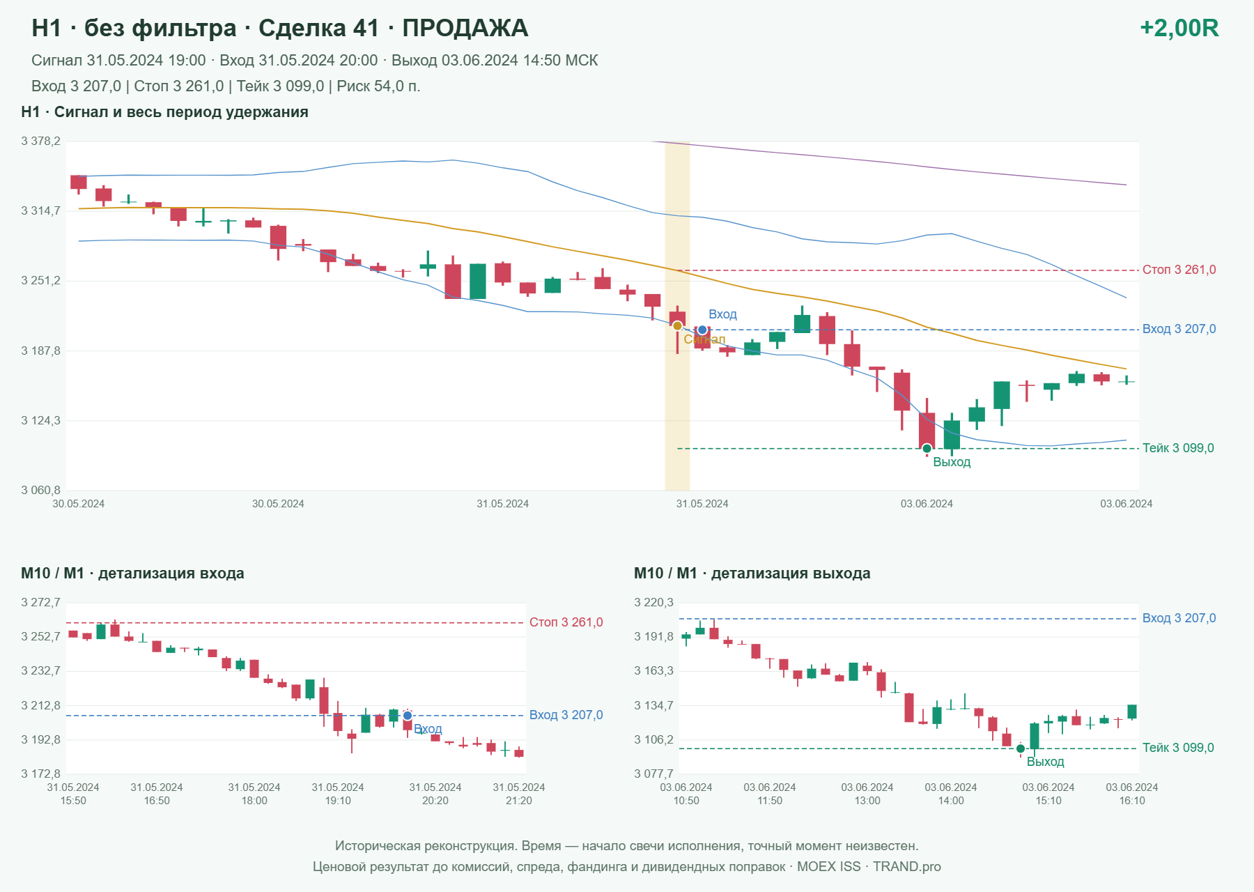The height and width of the screenshot is (892, 1254).
Task: Click the blue Вход marker dot on H1 chart
Action: [702, 330]
